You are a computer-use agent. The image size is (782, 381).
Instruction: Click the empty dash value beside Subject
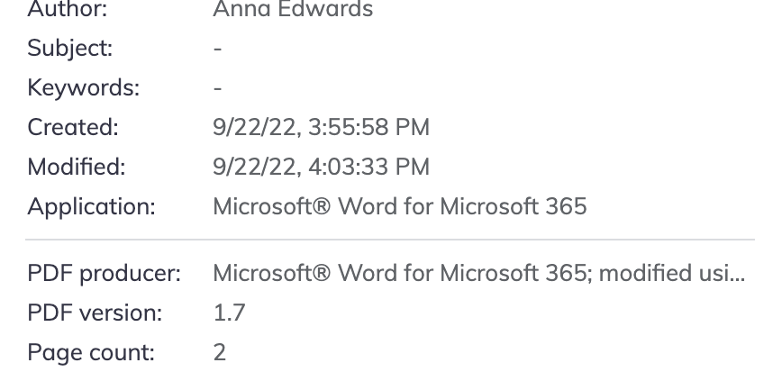(x=217, y=50)
